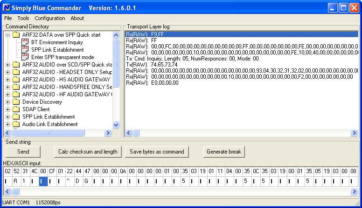The image size is (362, 208).
Task: Select the log line 'Tx: Cmd: Inquiry, Length: 05'
Action: pos(192,59)
